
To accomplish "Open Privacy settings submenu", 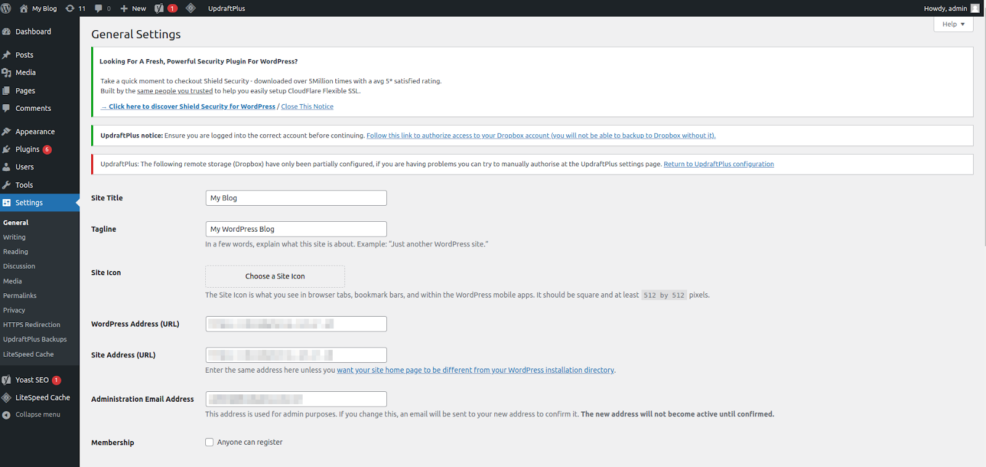I will (x=14, y=311).
